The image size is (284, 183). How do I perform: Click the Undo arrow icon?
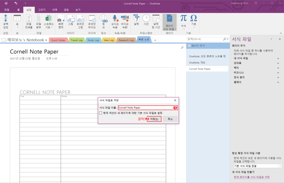pos(16,3)
